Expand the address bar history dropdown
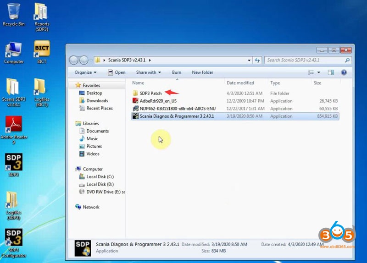Image resolution: width=367 pixels, height=263 pixels. pyautogui.click(x=249, y=60)
